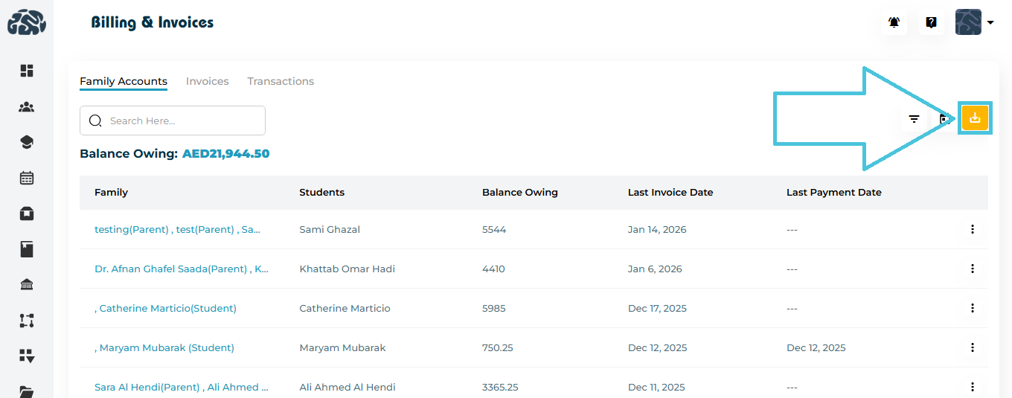Switch to the Invoices tab
This screenshot has height=398, width=1012.
pyautogui.click(x=207, y=81)
